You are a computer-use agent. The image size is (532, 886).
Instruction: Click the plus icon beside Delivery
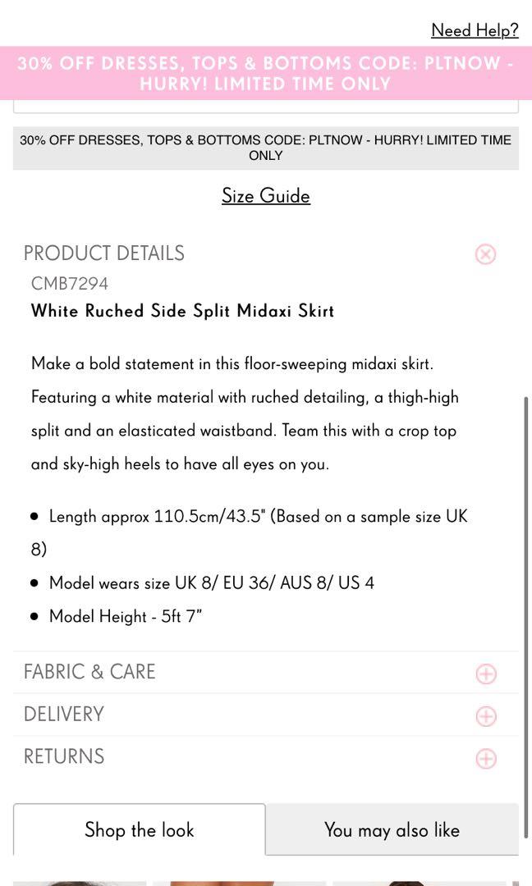point(486,716)
